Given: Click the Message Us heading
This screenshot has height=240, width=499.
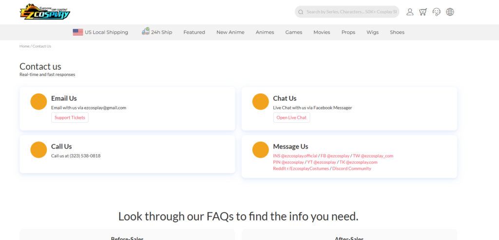Looking at the screenshot, I should click(290, 146).
